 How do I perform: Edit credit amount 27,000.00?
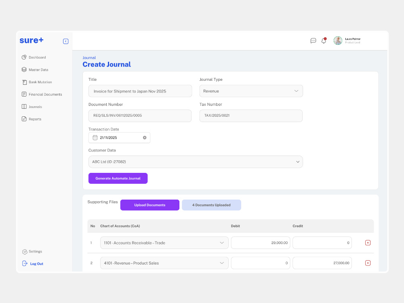(322, 263)
